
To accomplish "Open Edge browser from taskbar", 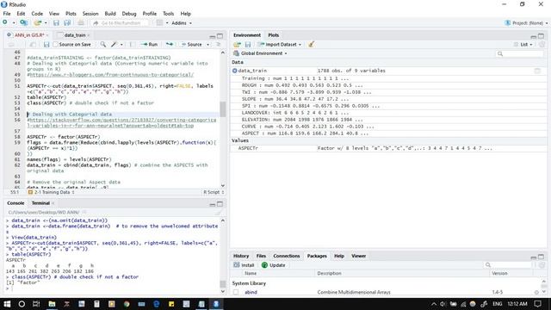I will click(x=157, y=304).
